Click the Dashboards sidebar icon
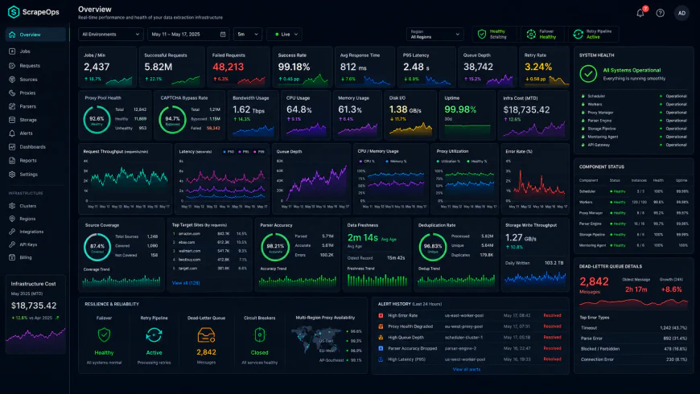The width and height of the screenshot is (700, 394). (x=12, y=147)
